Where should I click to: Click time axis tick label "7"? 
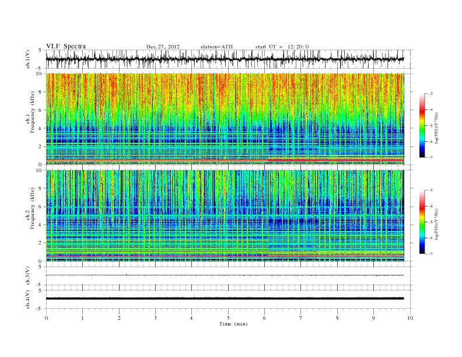pos(301,318)
